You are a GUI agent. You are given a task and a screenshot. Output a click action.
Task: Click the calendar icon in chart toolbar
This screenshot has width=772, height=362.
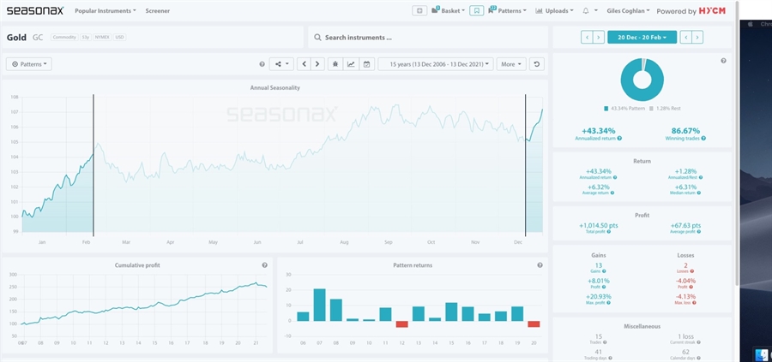(x=366, y=64)
